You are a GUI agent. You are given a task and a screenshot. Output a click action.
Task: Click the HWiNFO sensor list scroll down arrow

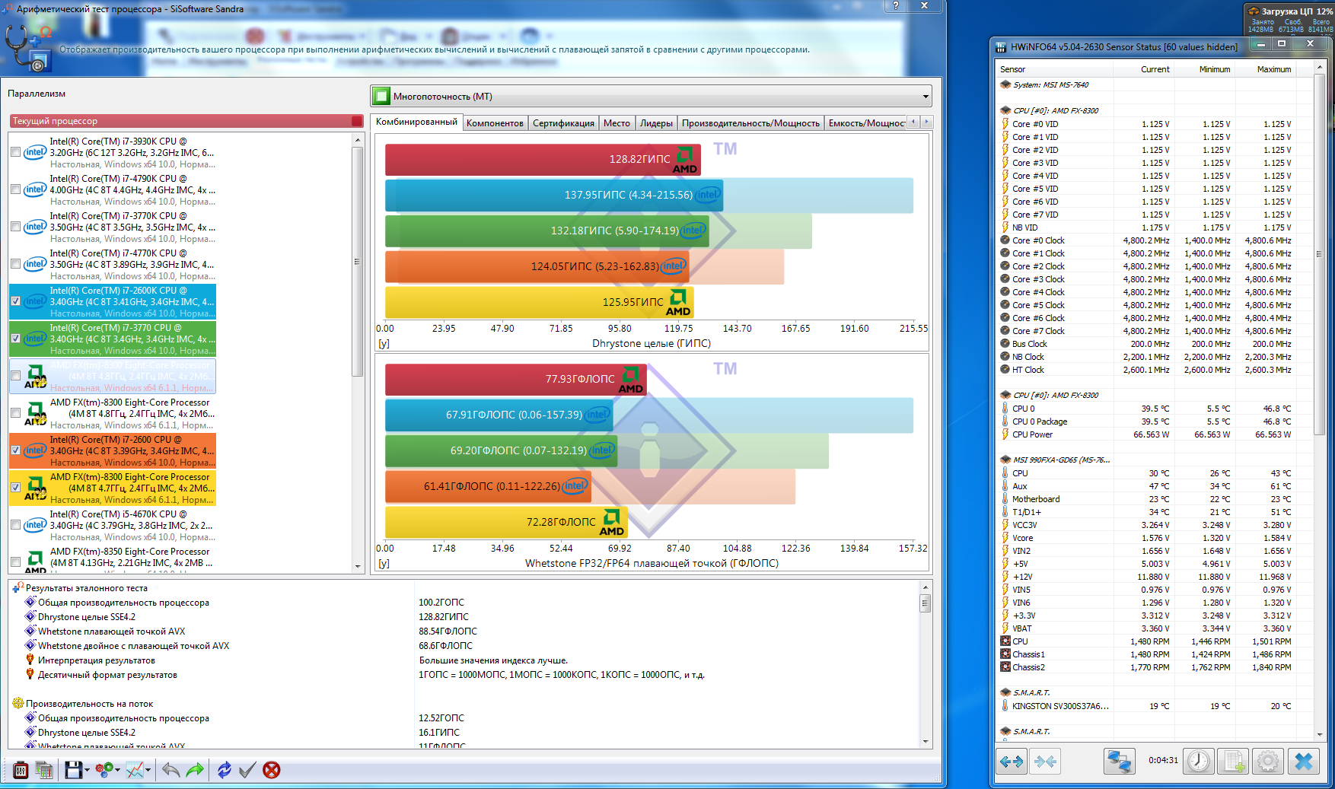pyautogui.click(x=1319, y=735)
